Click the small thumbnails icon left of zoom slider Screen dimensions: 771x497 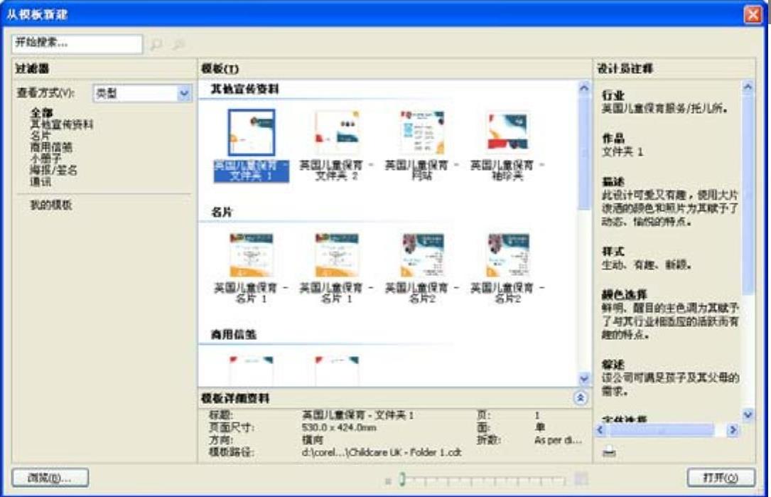click(388, 481)
